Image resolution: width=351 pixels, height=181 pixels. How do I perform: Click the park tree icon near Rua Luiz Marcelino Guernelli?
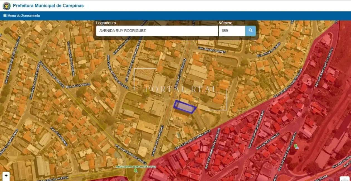pos(296,146)
